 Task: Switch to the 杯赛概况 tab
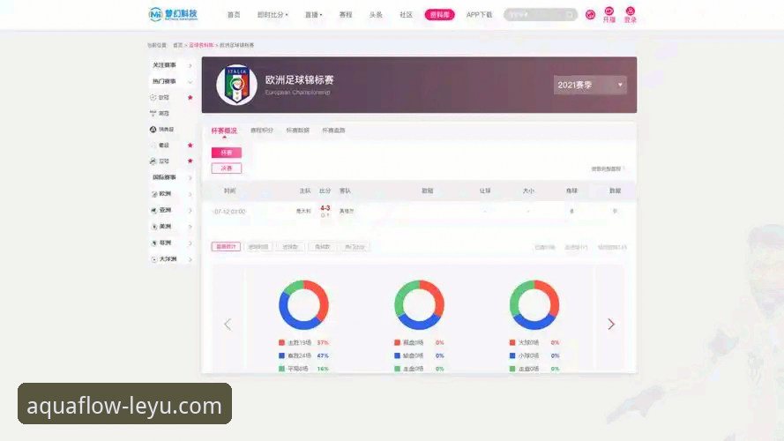click(224, 131)
